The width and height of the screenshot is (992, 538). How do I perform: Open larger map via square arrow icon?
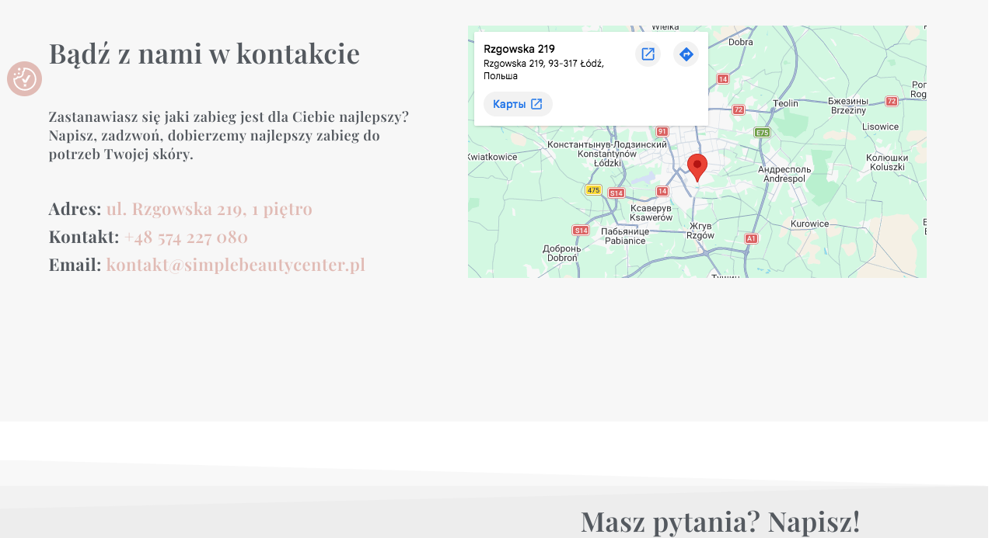click(648, 54)
